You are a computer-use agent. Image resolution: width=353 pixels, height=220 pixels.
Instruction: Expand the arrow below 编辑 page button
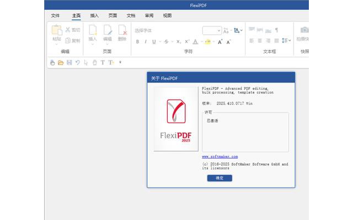(108, 44)
